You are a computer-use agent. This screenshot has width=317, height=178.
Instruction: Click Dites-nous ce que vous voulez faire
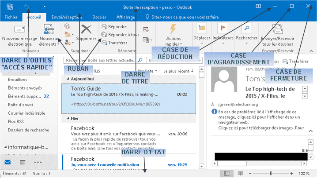click(182, 17)
